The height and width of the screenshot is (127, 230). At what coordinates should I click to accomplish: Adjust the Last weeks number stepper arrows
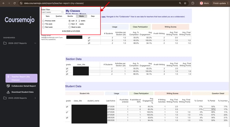(79, 21)
